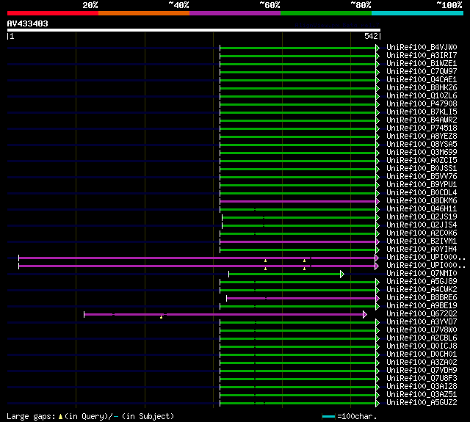Click the green arrowhead beside UniRef100_B4VJW0

[x=377, y=48]
